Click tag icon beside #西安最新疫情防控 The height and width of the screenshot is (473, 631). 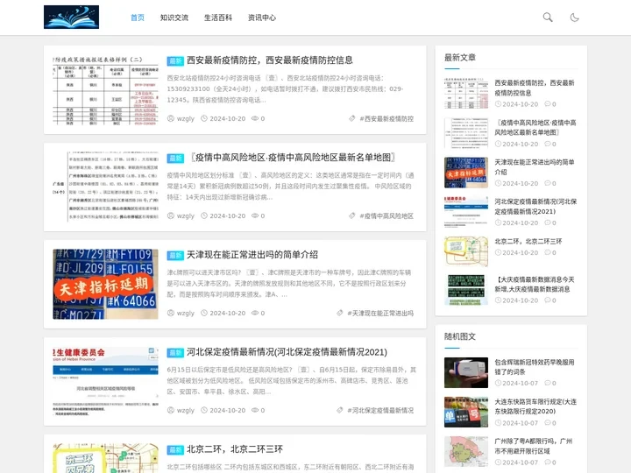click(x=351, y=118)
